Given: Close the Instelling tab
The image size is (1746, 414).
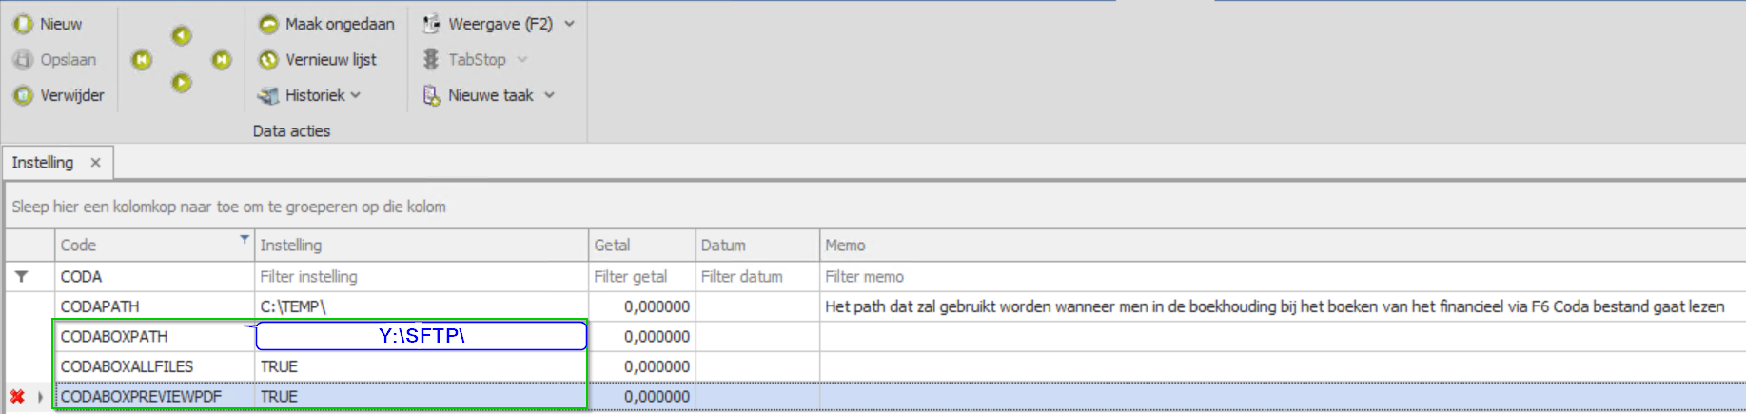Looking at the screenshot, I should click(96, 163).
